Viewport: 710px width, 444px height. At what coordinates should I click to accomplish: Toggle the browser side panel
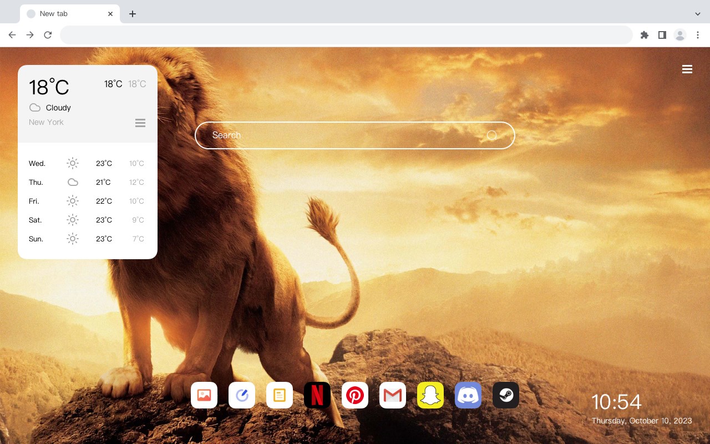(662, 35)
